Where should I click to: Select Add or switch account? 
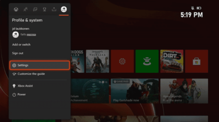pos(21,44)
